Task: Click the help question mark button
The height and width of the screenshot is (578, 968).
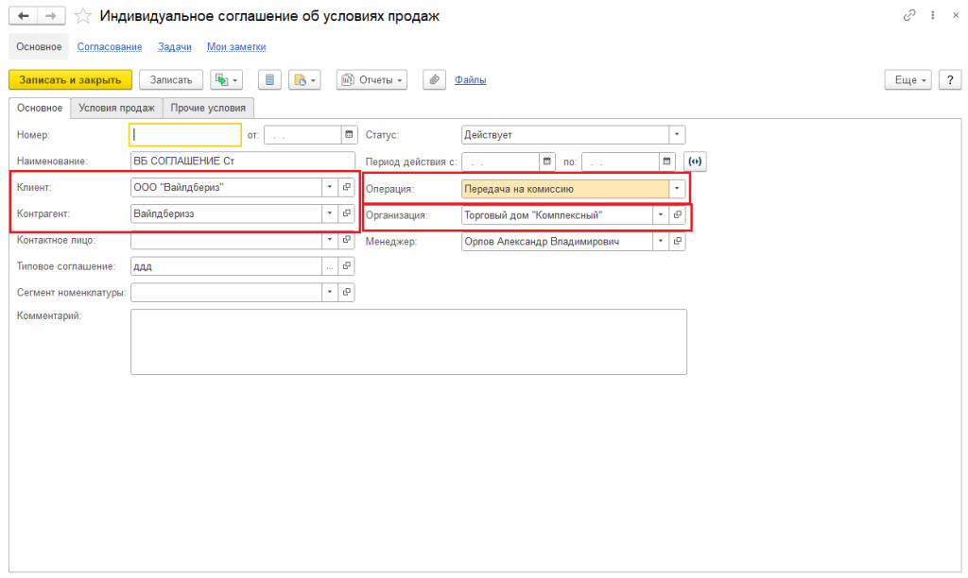Action: 950,80
